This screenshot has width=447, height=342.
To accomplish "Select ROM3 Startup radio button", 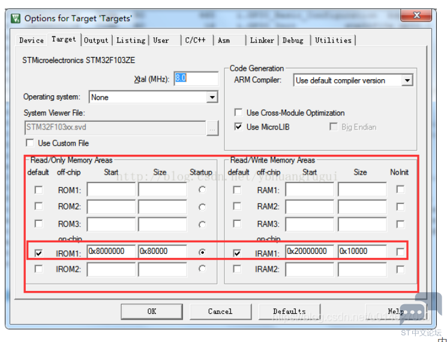I will tap(202, 224).
